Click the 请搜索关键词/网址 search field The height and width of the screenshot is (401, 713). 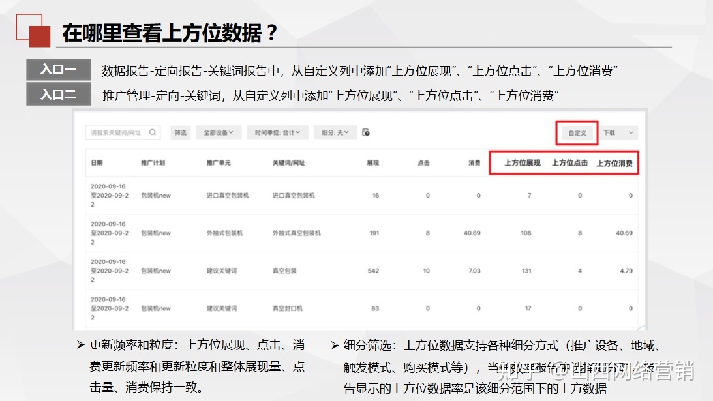point(117,132)
